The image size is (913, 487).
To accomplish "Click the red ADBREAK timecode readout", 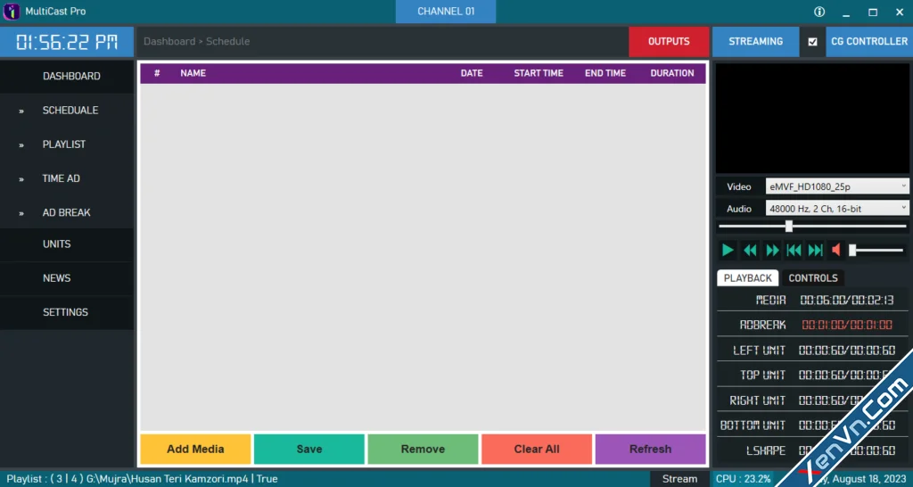I will click(847, 325).
